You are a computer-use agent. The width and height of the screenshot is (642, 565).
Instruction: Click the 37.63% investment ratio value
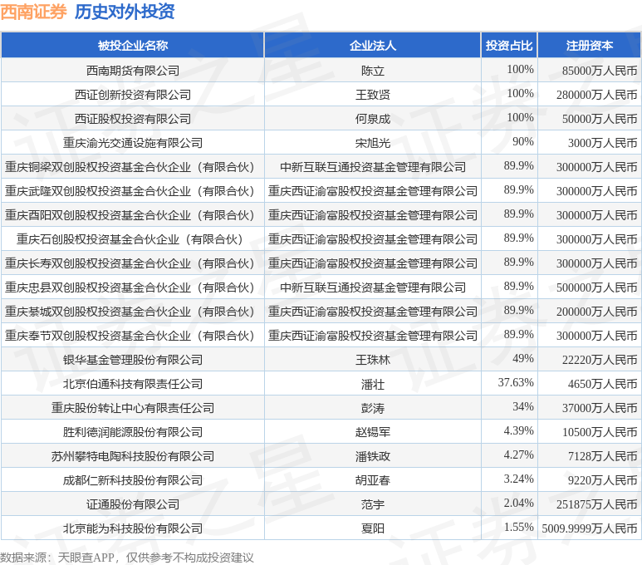pyautogui.click(x=516, y=383)
